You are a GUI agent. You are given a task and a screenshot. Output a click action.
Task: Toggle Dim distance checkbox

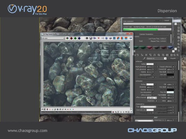click(x=156, y=77)
